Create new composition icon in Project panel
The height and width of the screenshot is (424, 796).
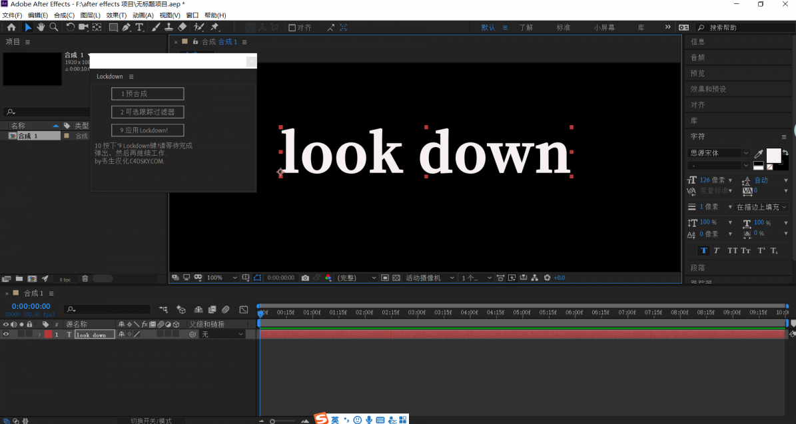(x=32, y=278)
